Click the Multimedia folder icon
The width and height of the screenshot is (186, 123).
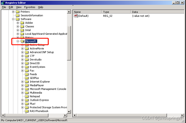pyautogui.click(x=27, y=93)
